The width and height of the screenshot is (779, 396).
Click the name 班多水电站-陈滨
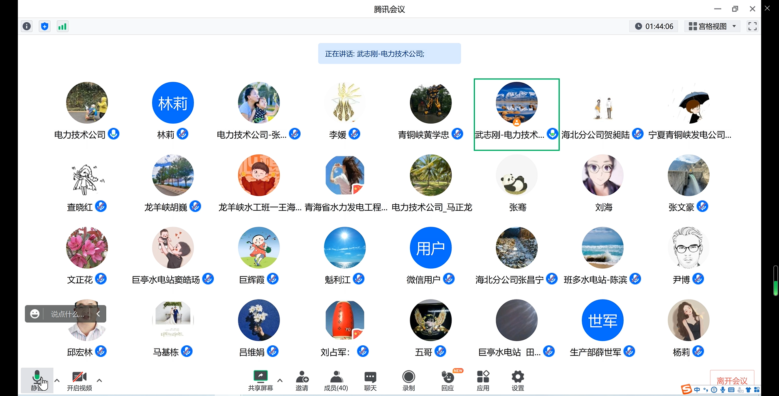point(596,280)
